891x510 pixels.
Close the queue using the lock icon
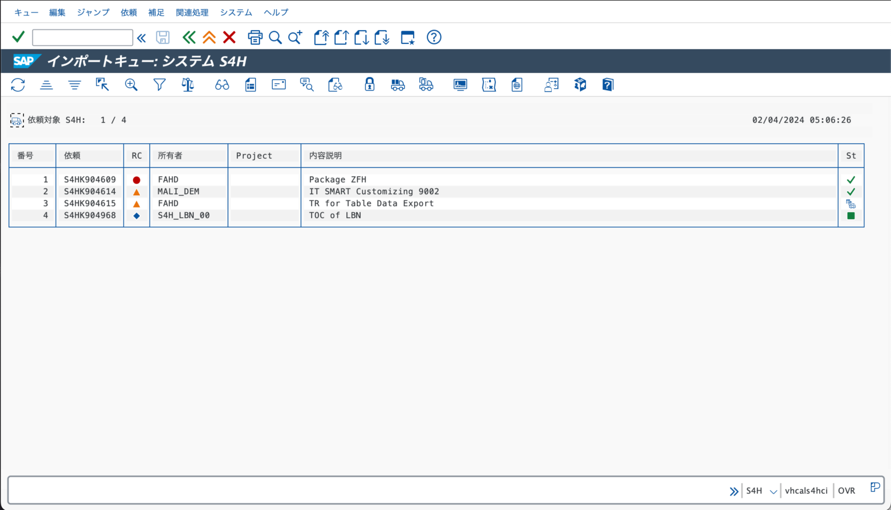point(370,85)
